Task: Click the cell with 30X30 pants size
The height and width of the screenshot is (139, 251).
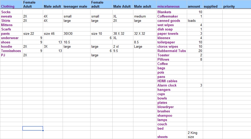Action: tap(69, 33)
